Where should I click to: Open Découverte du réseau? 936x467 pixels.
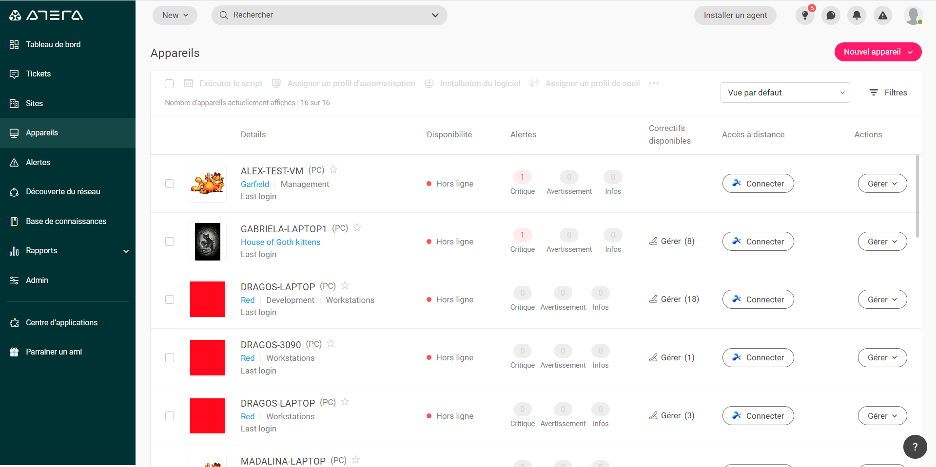point(68,192)
